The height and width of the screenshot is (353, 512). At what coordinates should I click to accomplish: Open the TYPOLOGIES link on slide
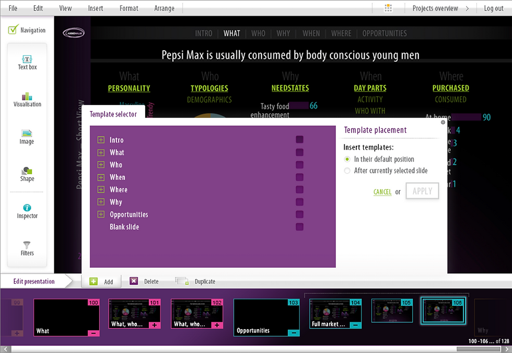tap(210, 88)
